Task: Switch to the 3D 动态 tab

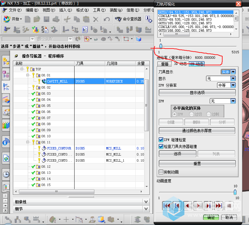Action: point(180,64)
